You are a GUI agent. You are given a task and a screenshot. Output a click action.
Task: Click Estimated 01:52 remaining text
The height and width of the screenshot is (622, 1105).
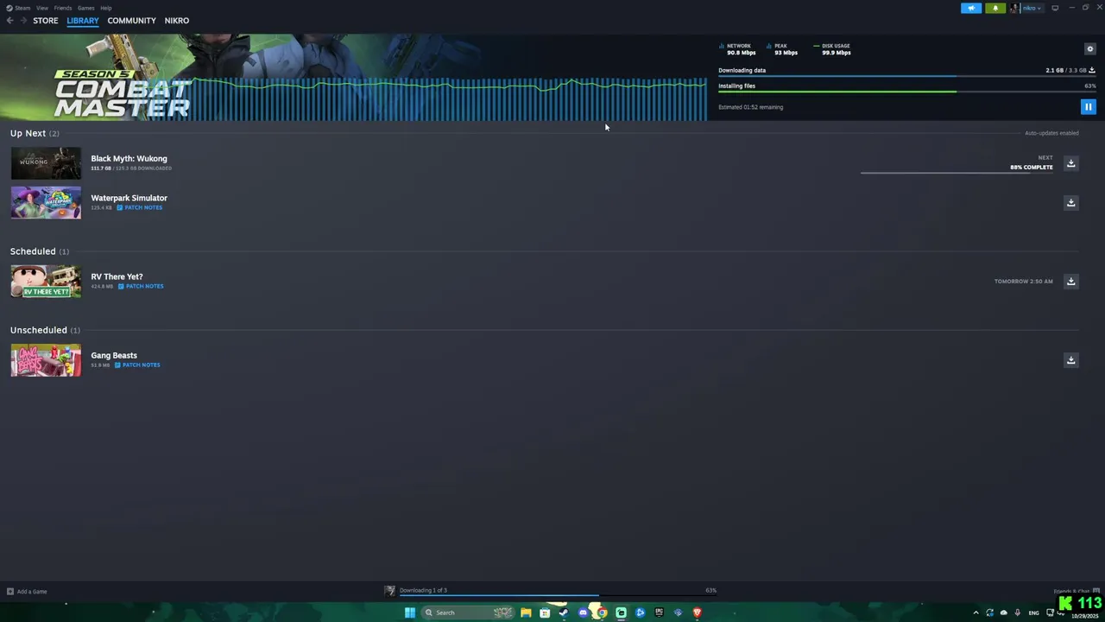[x=750, y=107]
